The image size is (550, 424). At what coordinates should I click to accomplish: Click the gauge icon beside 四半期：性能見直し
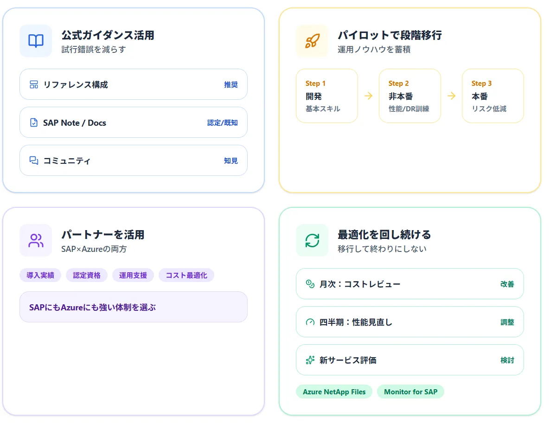click(309, 321)
